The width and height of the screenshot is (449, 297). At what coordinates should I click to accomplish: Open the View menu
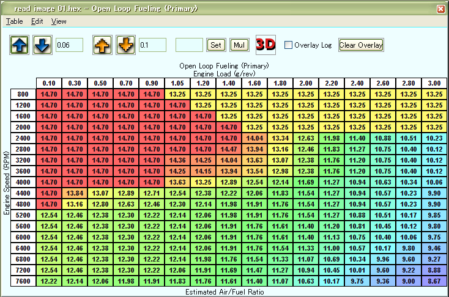(59, 21)
